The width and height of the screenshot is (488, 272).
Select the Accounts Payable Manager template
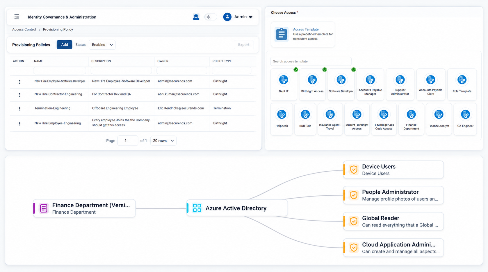click(370, 84)
